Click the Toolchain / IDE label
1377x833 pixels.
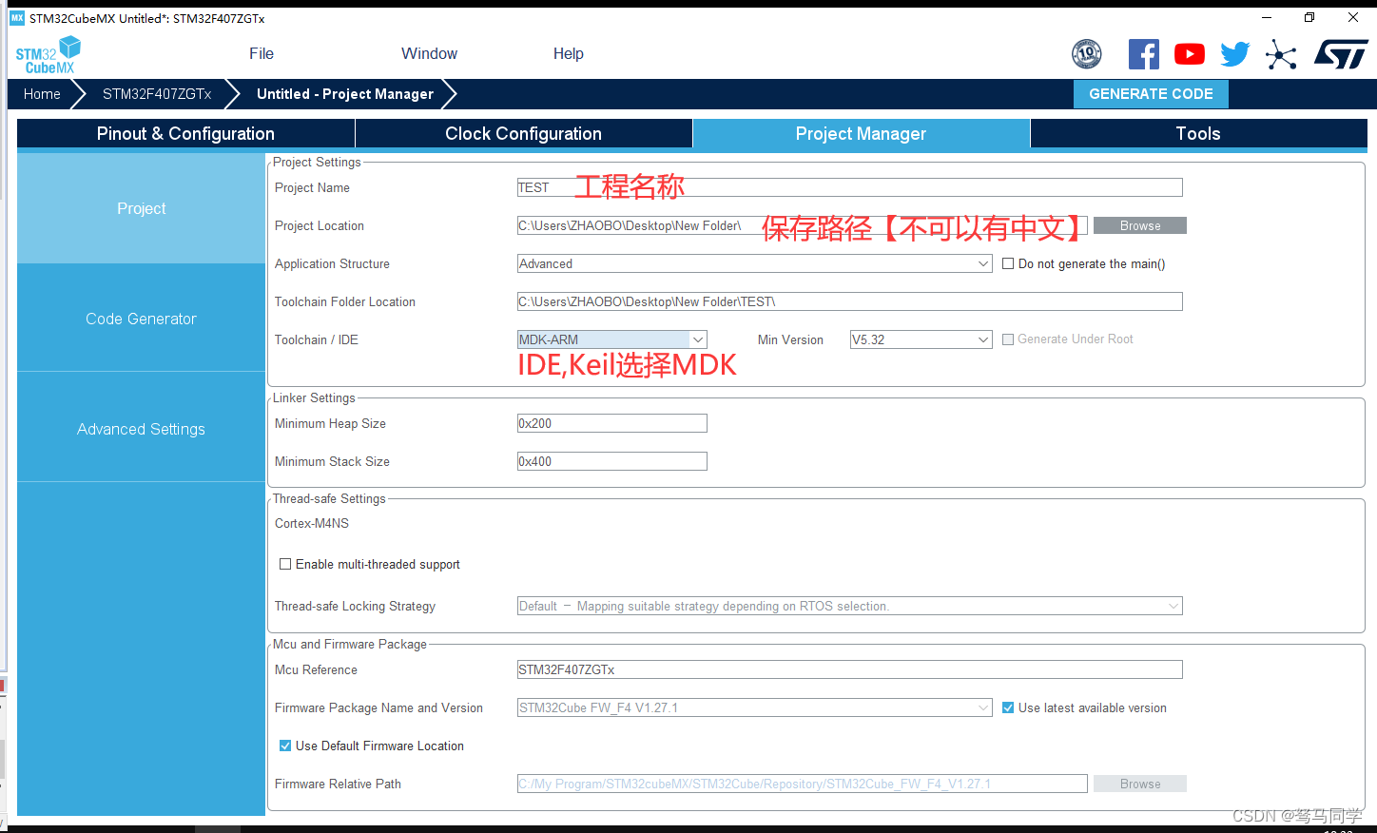pos(317,339)
